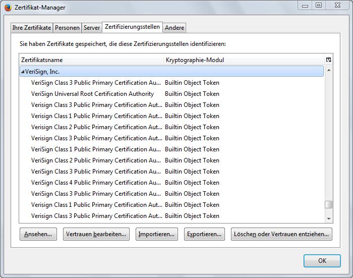Click the scrollbar up arrow of the certificate list
This screenshot has height=278, width=353.
click(329, 70)
